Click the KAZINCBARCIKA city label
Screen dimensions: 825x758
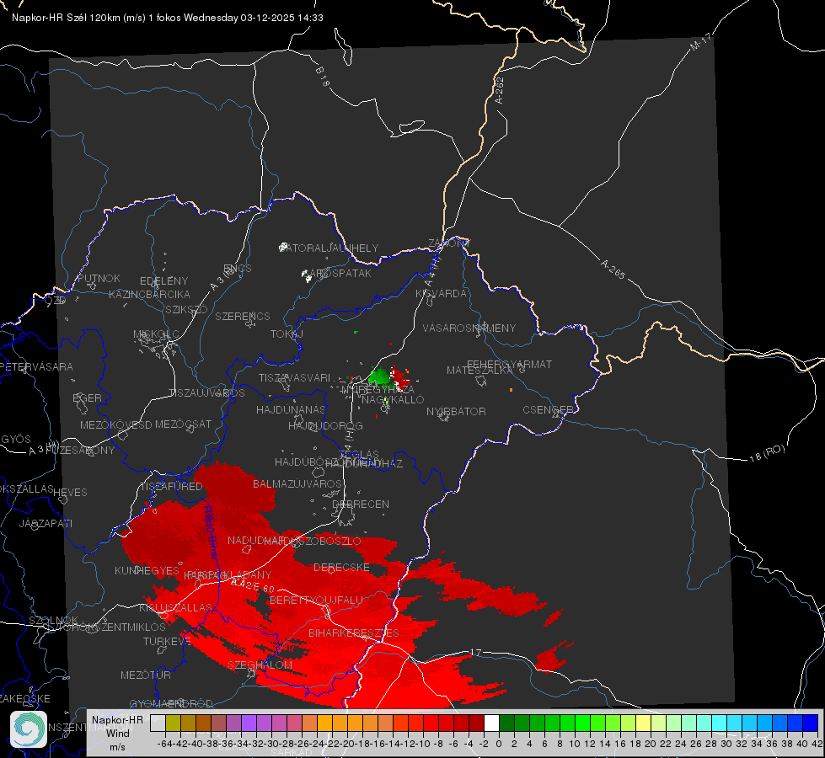pyautogui.click(x=149, y=294)
